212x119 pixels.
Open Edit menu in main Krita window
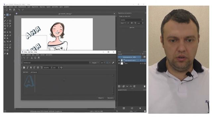click(x=11, y=7)
